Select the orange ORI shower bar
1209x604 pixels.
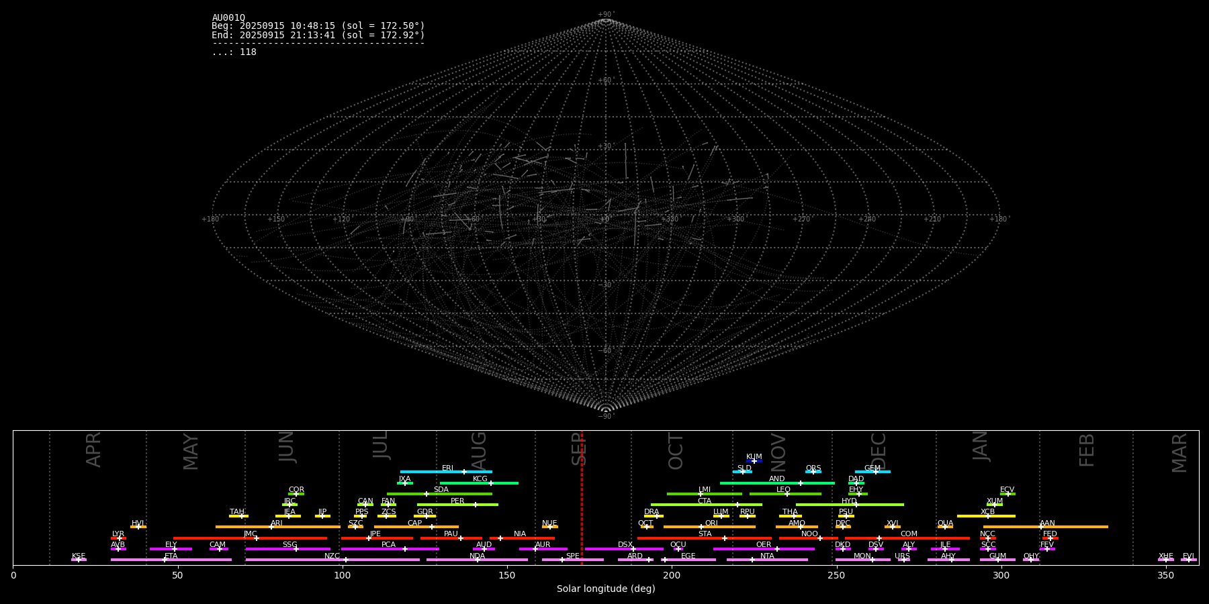click(x=709, y=527)
